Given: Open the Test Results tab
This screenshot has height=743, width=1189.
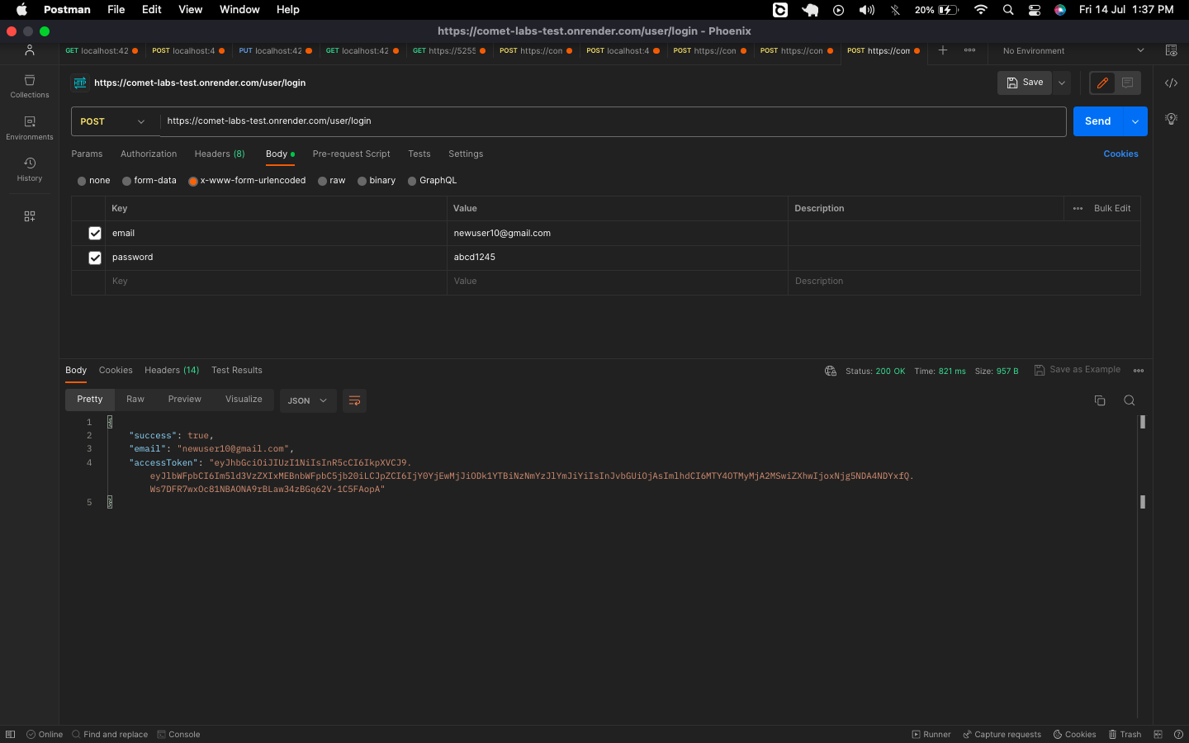Looking at the screenshot, I should click(x=237, y=371).
